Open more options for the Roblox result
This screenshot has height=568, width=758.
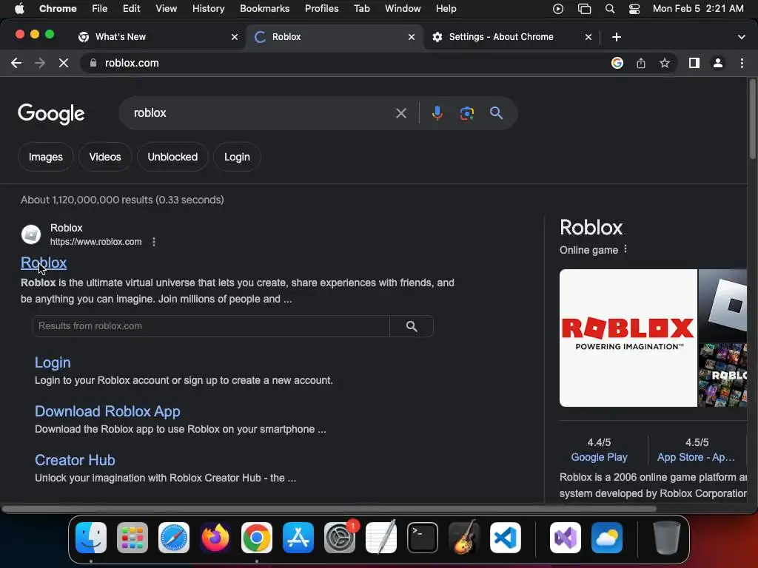point(154,242)
